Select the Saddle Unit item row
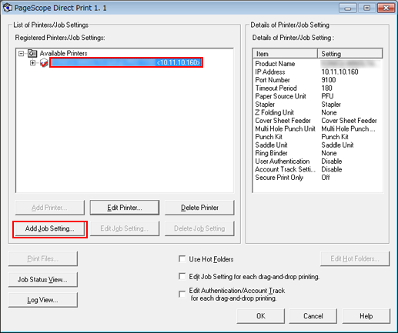This screenshot has width=398, height=333. tap(318, 145)
